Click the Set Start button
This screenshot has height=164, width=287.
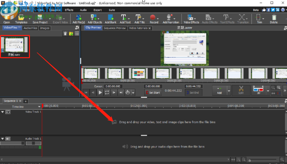153,92
